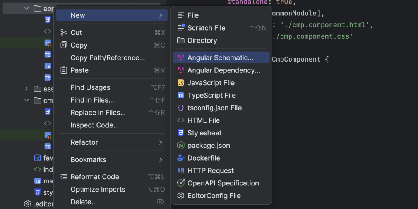
Task: Expand the New submenu arrow
Action: pos(161,15)
